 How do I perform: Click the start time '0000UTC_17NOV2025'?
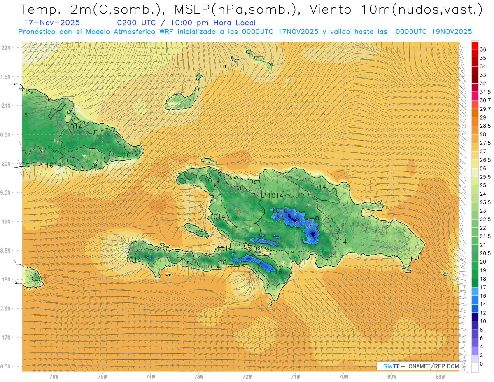(x=280, y=32)
